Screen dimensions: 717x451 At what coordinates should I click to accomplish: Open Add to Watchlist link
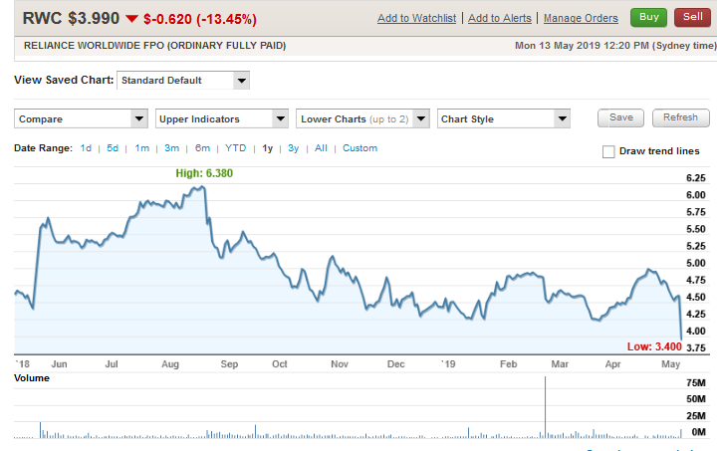[417, 19]
